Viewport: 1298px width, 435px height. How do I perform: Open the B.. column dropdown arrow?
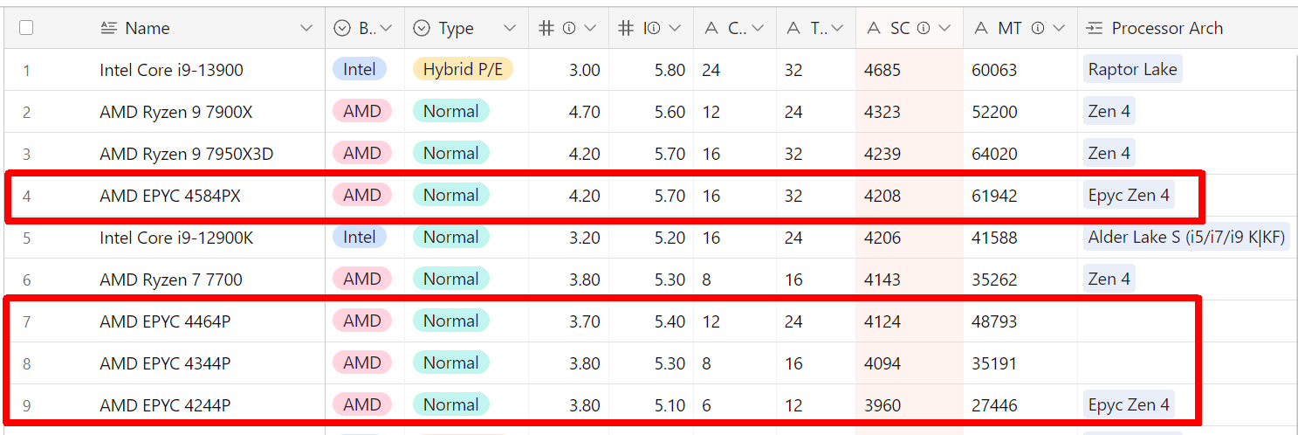pos(387,28)
